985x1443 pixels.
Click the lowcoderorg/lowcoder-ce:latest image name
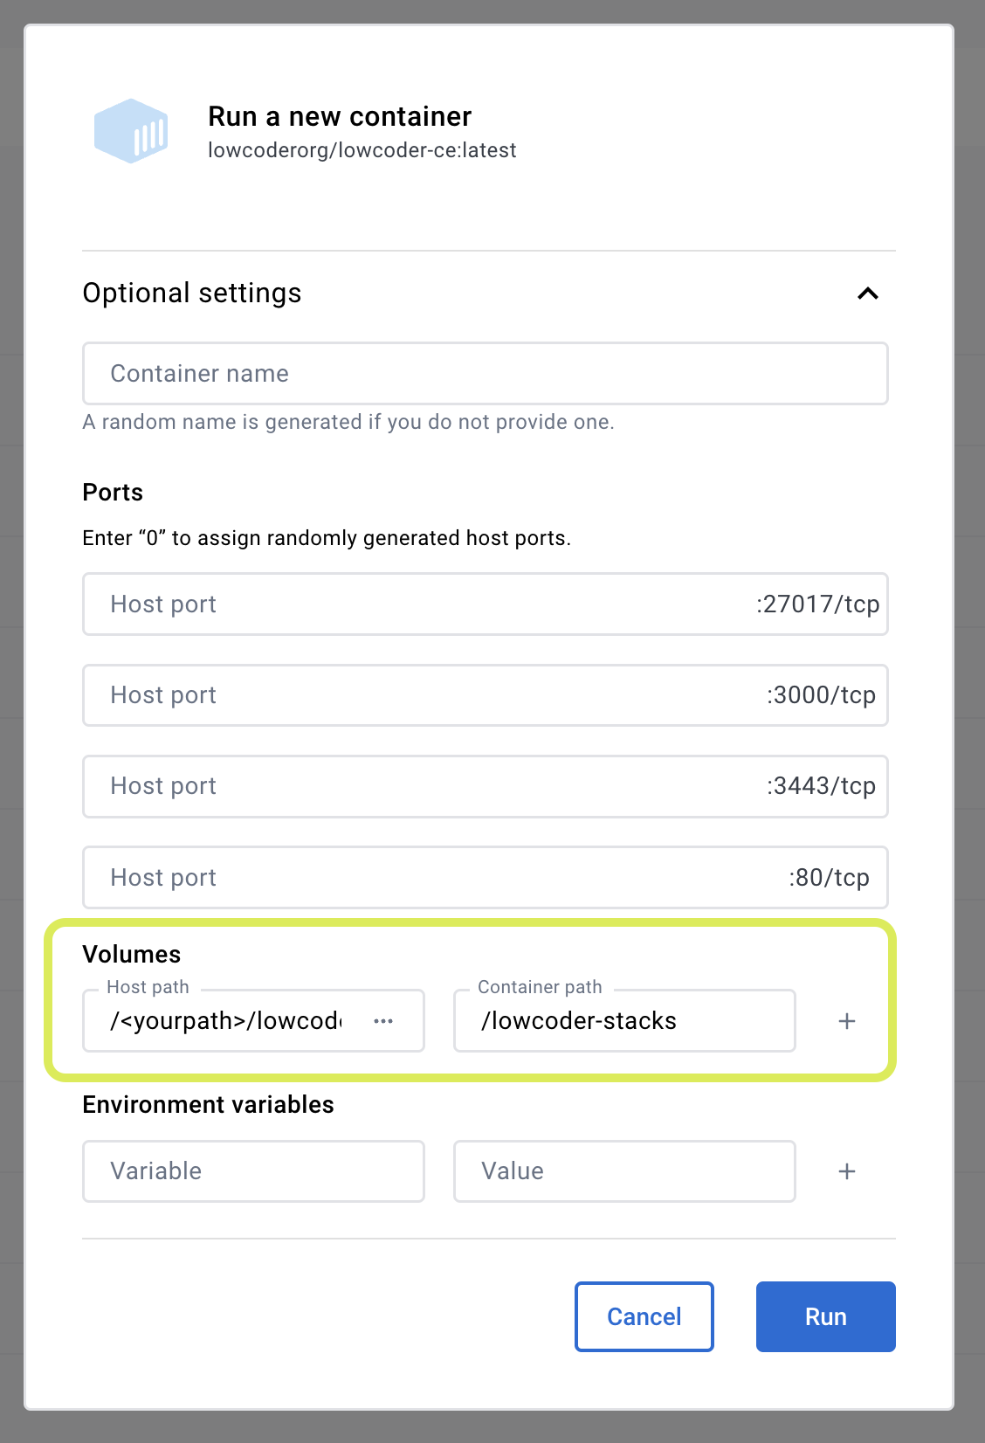[362, 150]
